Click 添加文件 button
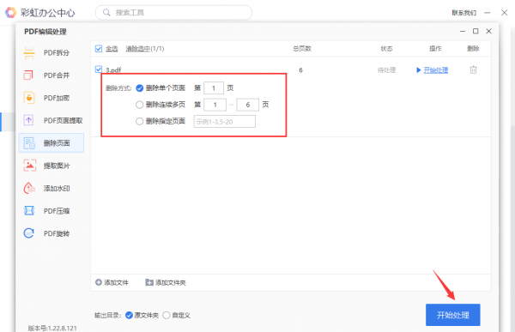The height and width of the screenshot is (332, 515). 112,282
